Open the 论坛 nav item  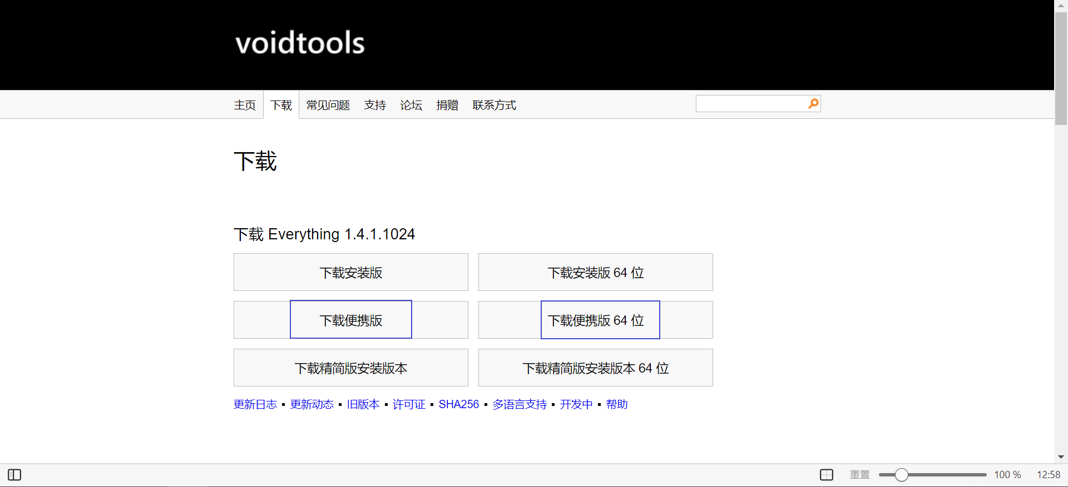coord(411,105)
